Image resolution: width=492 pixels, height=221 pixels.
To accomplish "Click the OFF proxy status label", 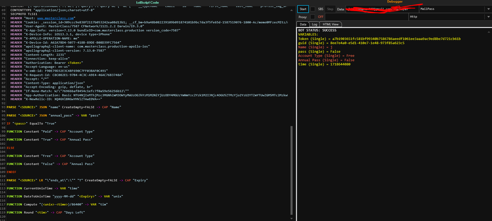I will point(321,17).
